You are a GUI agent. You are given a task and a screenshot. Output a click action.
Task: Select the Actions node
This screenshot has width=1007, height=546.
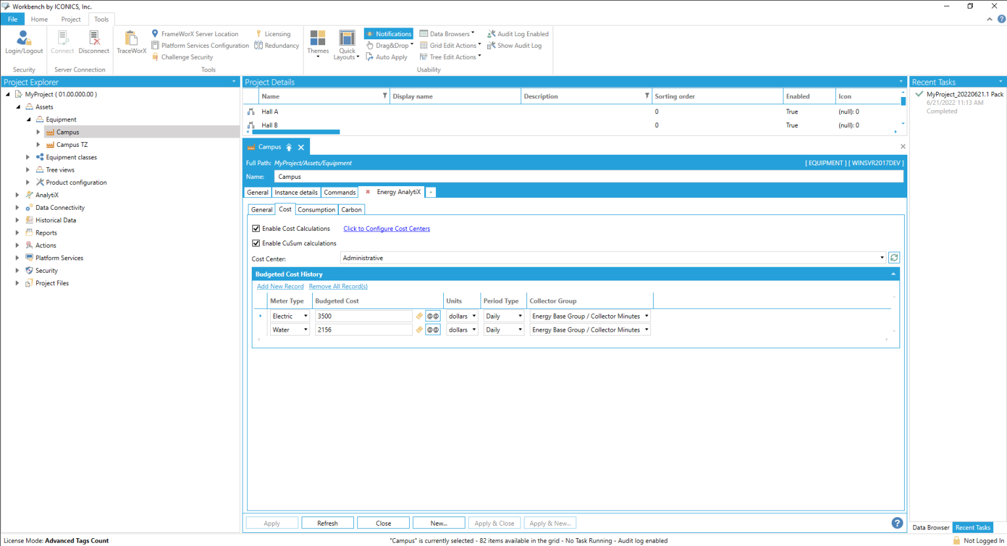(x=45, y=246)
